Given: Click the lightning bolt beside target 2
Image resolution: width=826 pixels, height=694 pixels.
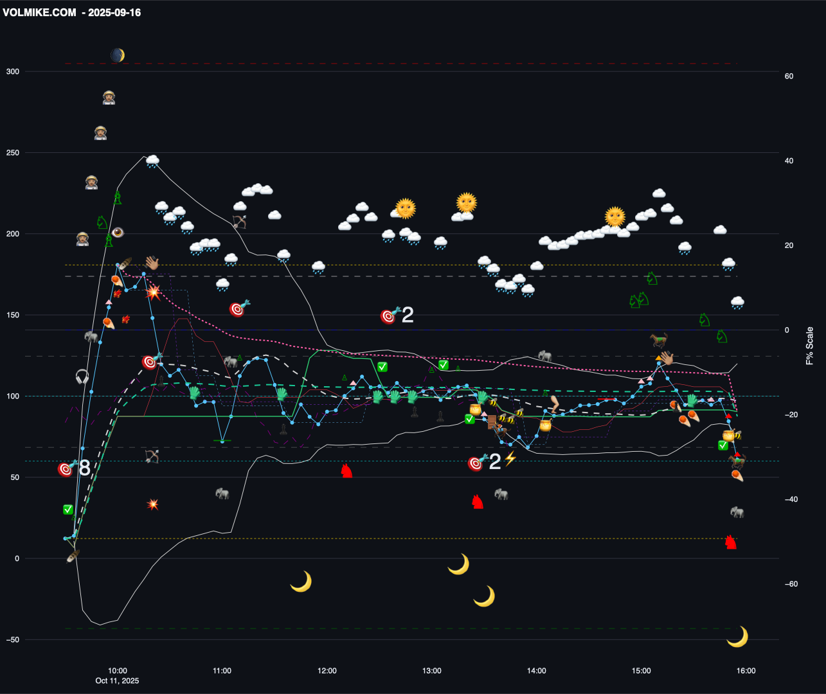Looking at the screenshot, I should coord(510,459).
